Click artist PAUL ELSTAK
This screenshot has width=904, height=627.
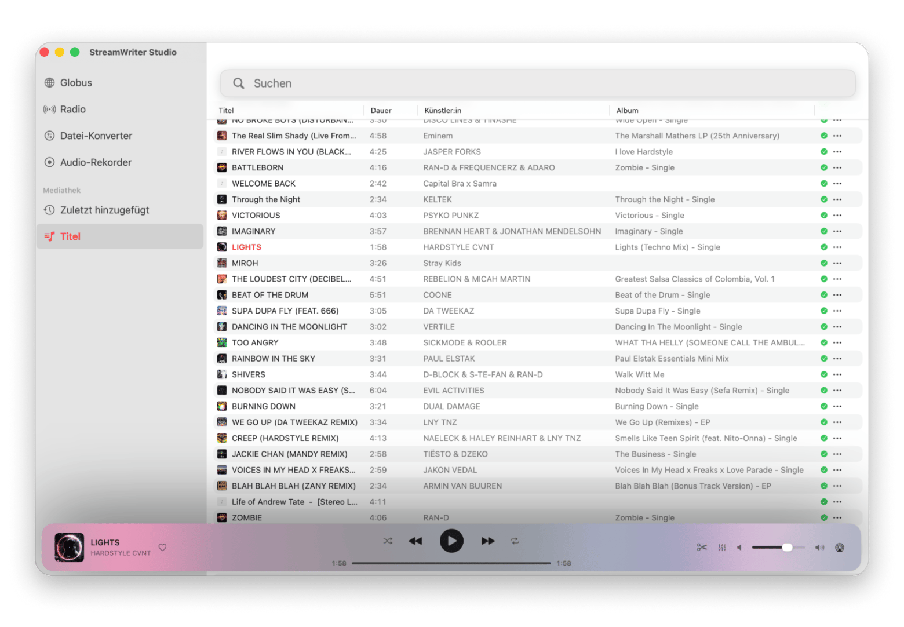tap(449, 359)
